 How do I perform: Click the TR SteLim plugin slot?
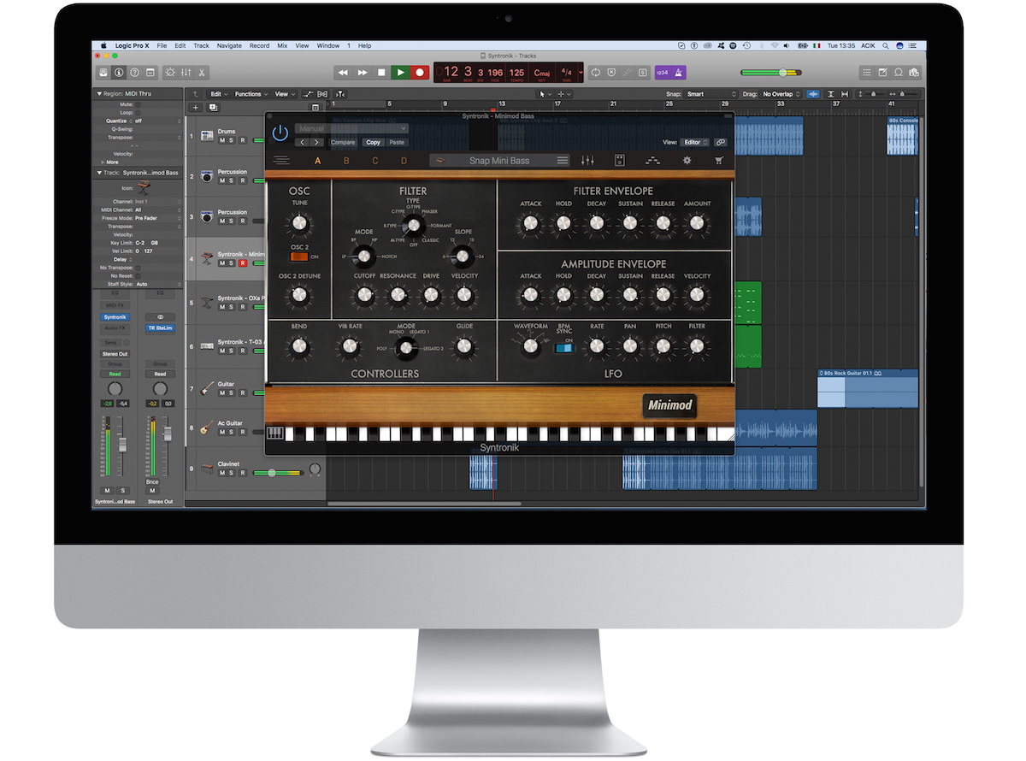(x=160, y=327)
